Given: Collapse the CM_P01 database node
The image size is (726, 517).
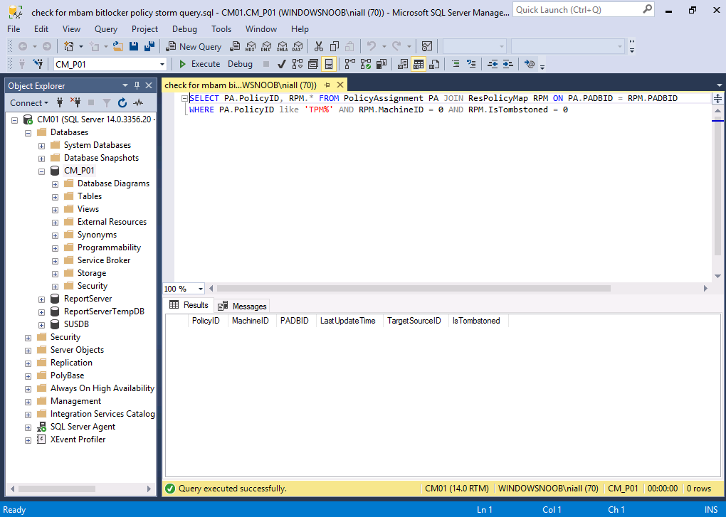Looking at the screenshot, I should click(42, 171).
